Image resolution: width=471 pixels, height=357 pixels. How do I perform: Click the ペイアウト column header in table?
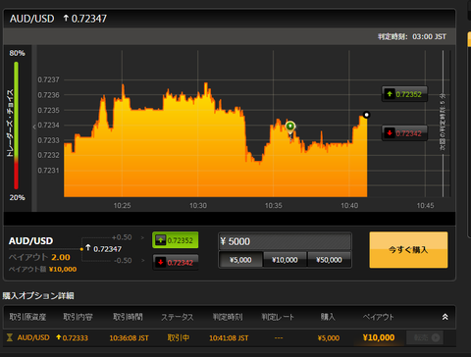(x=379, y=317)
